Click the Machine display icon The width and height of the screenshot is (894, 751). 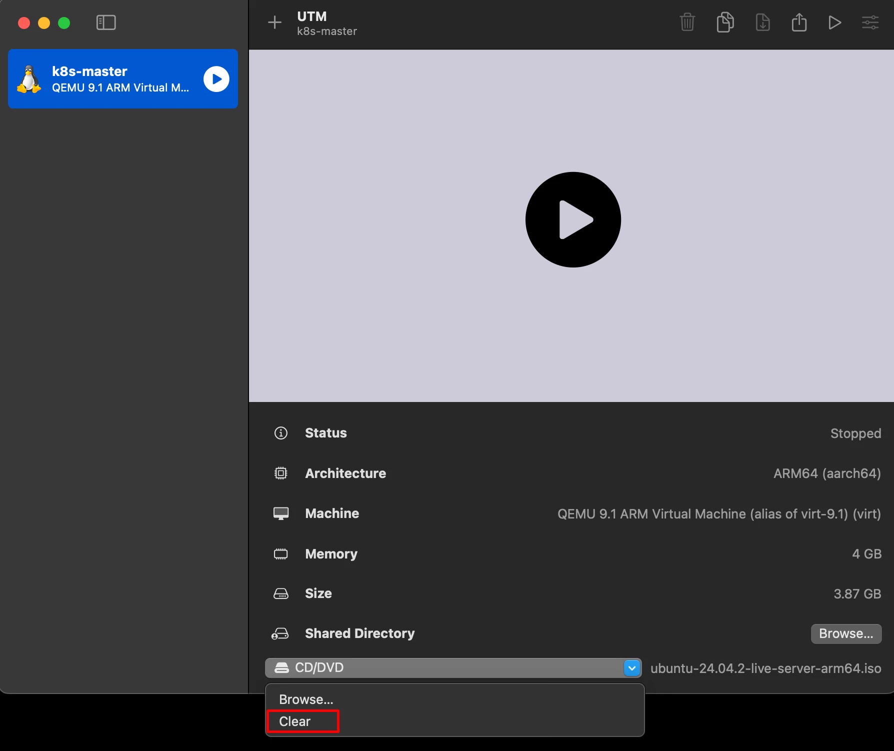point(281,513)
